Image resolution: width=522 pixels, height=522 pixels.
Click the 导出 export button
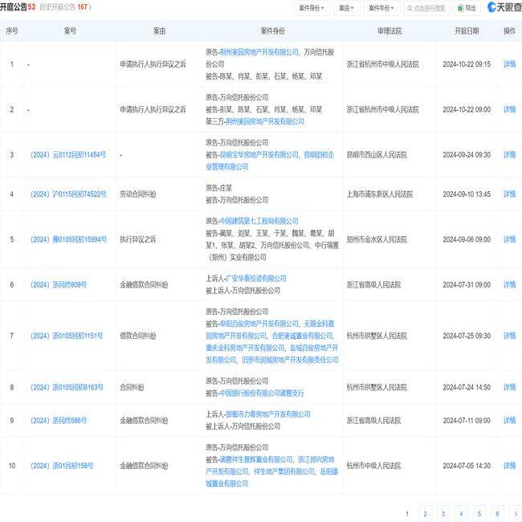tap(467, 8)
